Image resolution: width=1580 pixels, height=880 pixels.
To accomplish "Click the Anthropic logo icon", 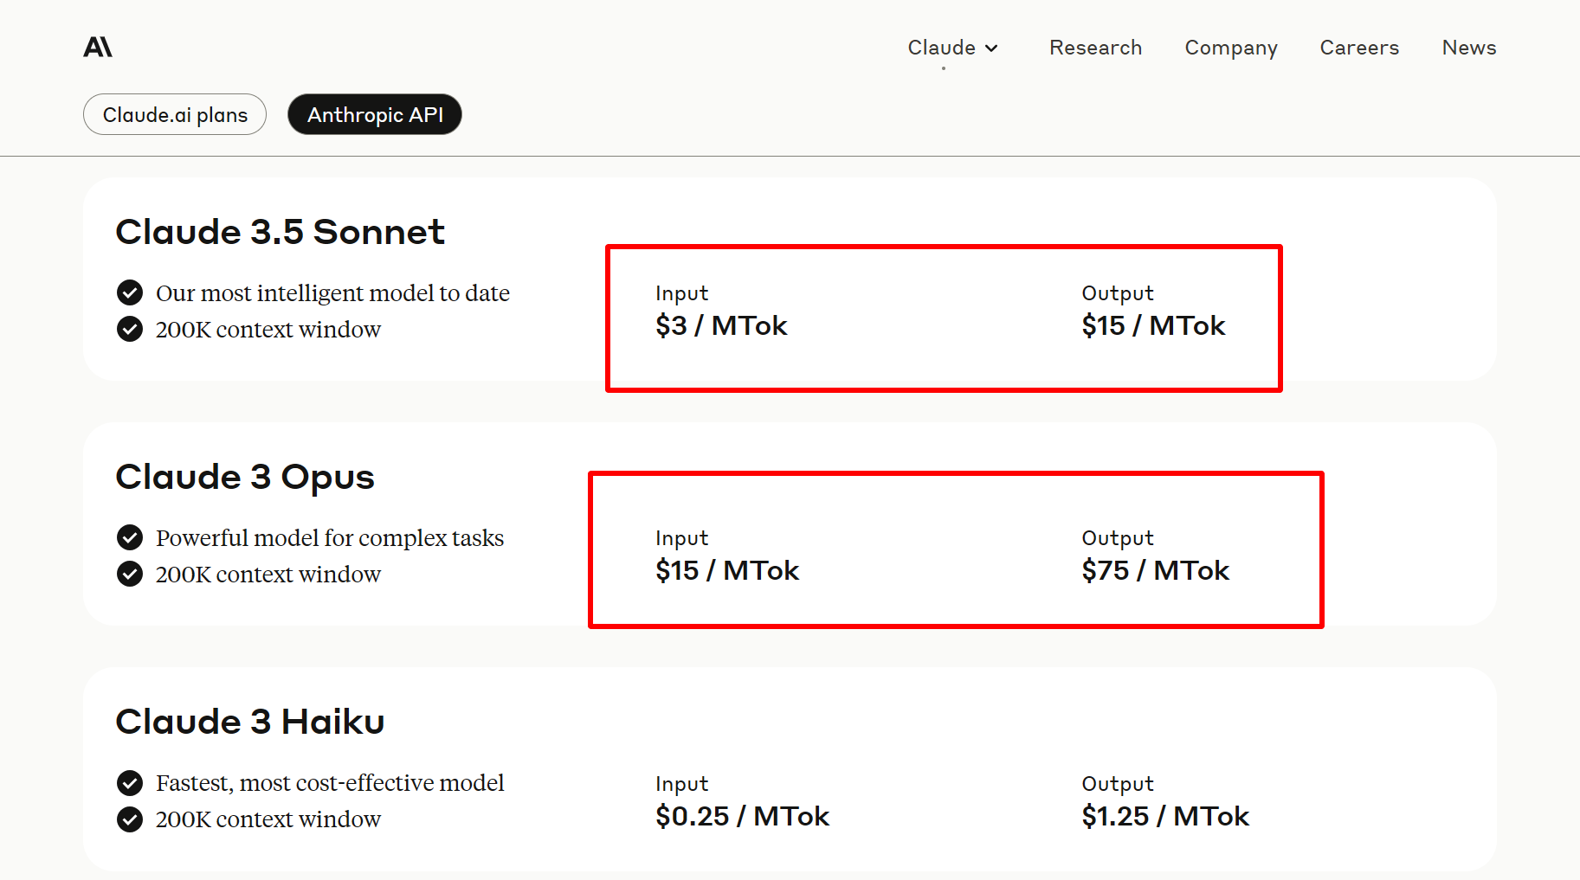I will click(x=98, y=47).
